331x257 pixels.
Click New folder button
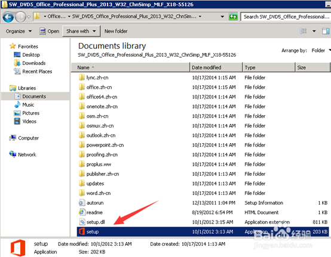(116, 31)
